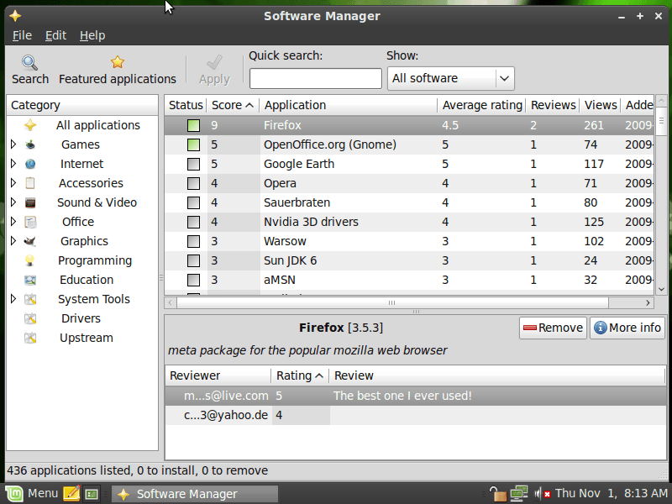Screen dimensions: 672x504
Task: Expand the Graphics category
Action: [13, 241]
